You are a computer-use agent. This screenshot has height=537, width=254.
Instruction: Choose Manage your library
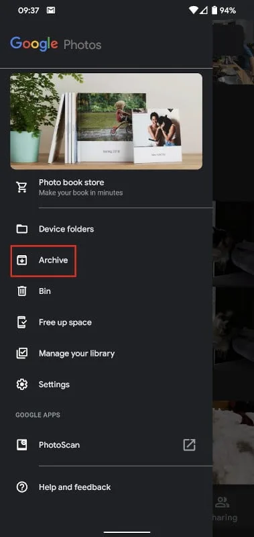(107, 354)
